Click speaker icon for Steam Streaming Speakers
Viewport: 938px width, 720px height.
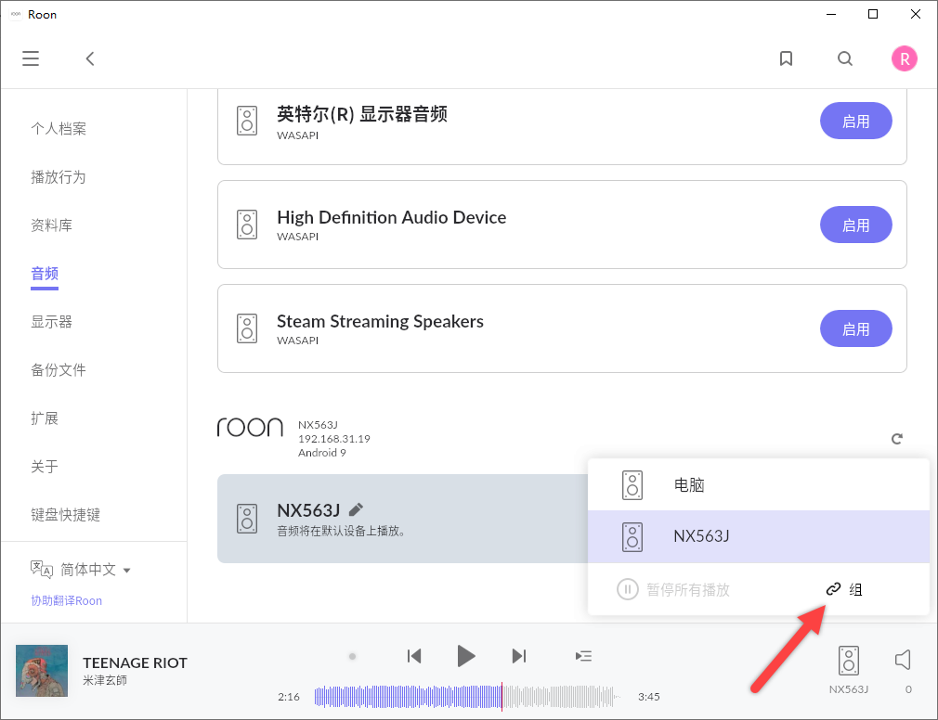click(247, 328)
